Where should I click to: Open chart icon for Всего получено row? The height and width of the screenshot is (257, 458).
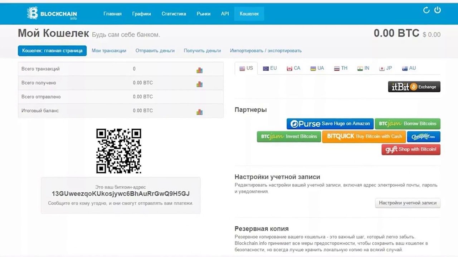(x=200, y=84)
